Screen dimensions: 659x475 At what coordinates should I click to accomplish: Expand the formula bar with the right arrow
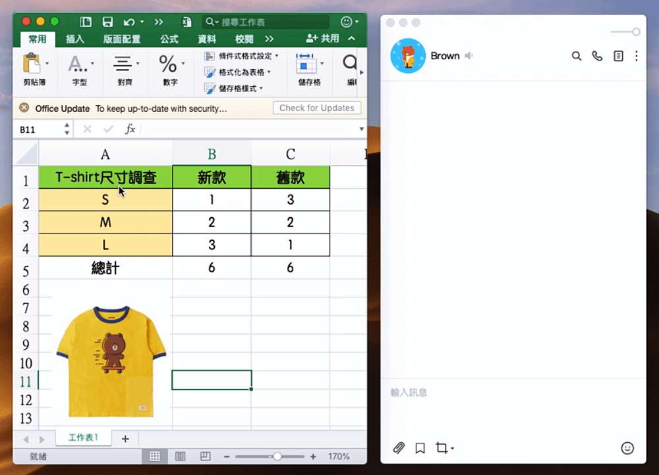(x=361, y=129)
